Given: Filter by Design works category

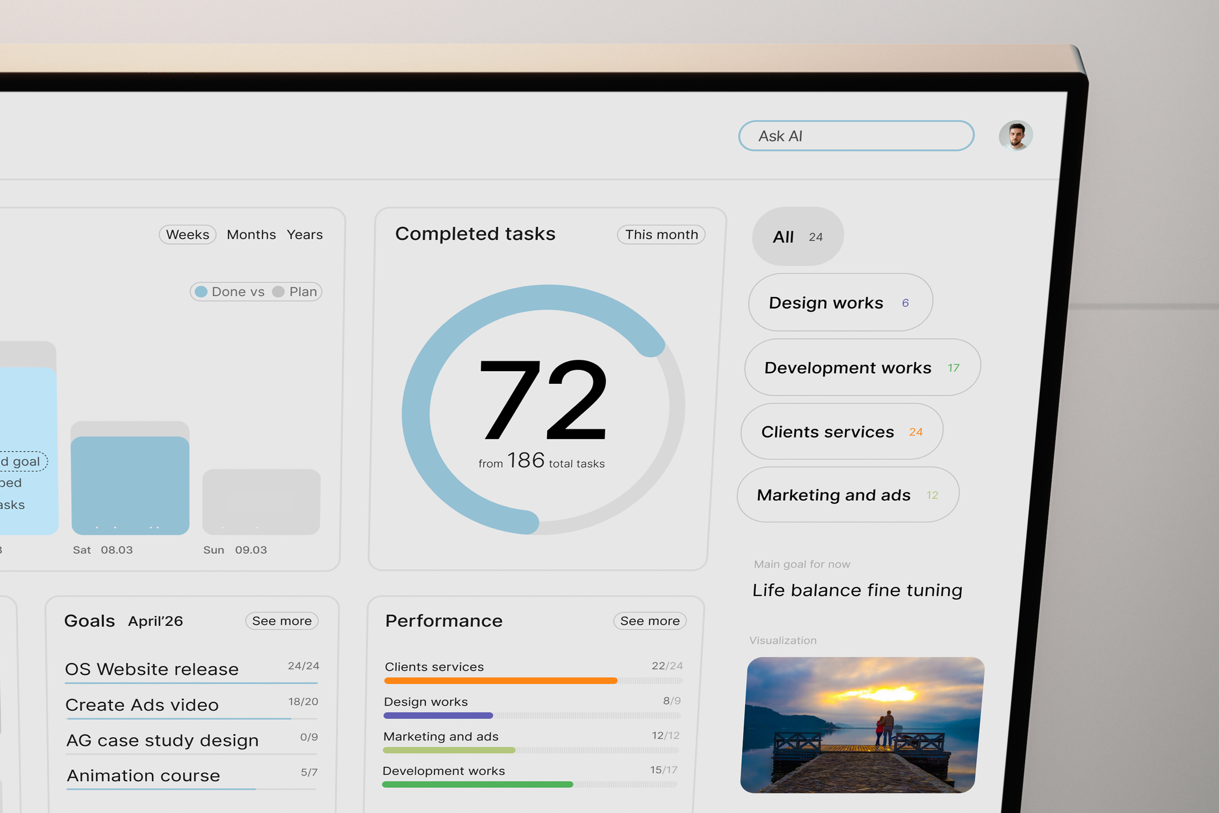Looking at the screenshot, I should click(x=841, y=302).
